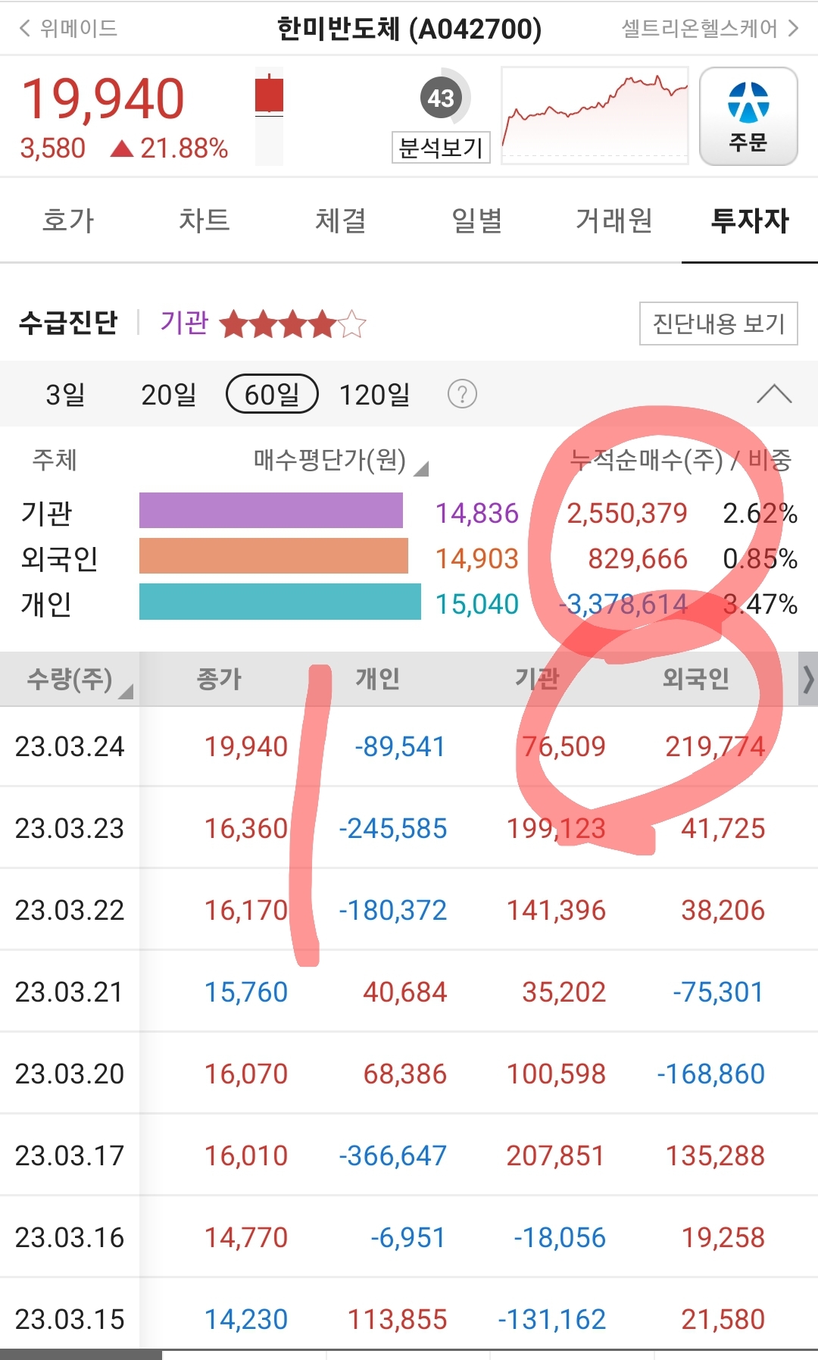Open 진단내용 보기 button
The height and width of the screenshot is (1360, 818).
[718, 324]
